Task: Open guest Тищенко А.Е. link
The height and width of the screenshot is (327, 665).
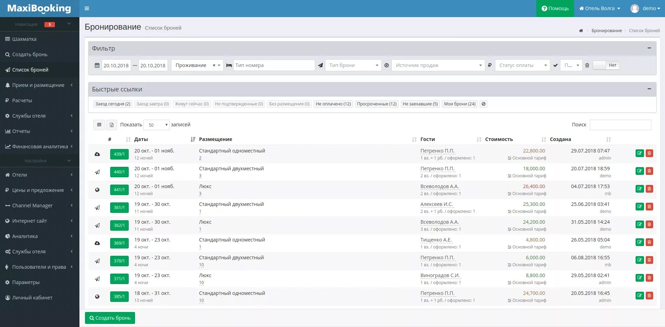Action: [x=436, y=240]
